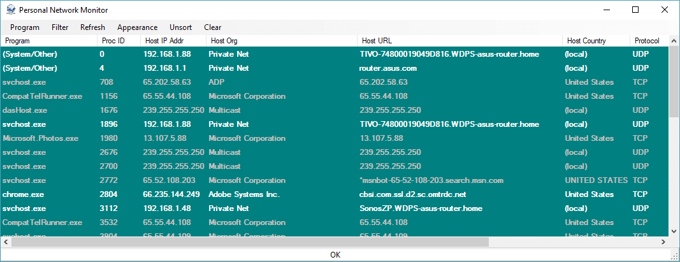Image resolution: width=680 pixels, height=262 pixels.
Task: Click the horizontal scrollbar thumb
Action: click(250, 242)
